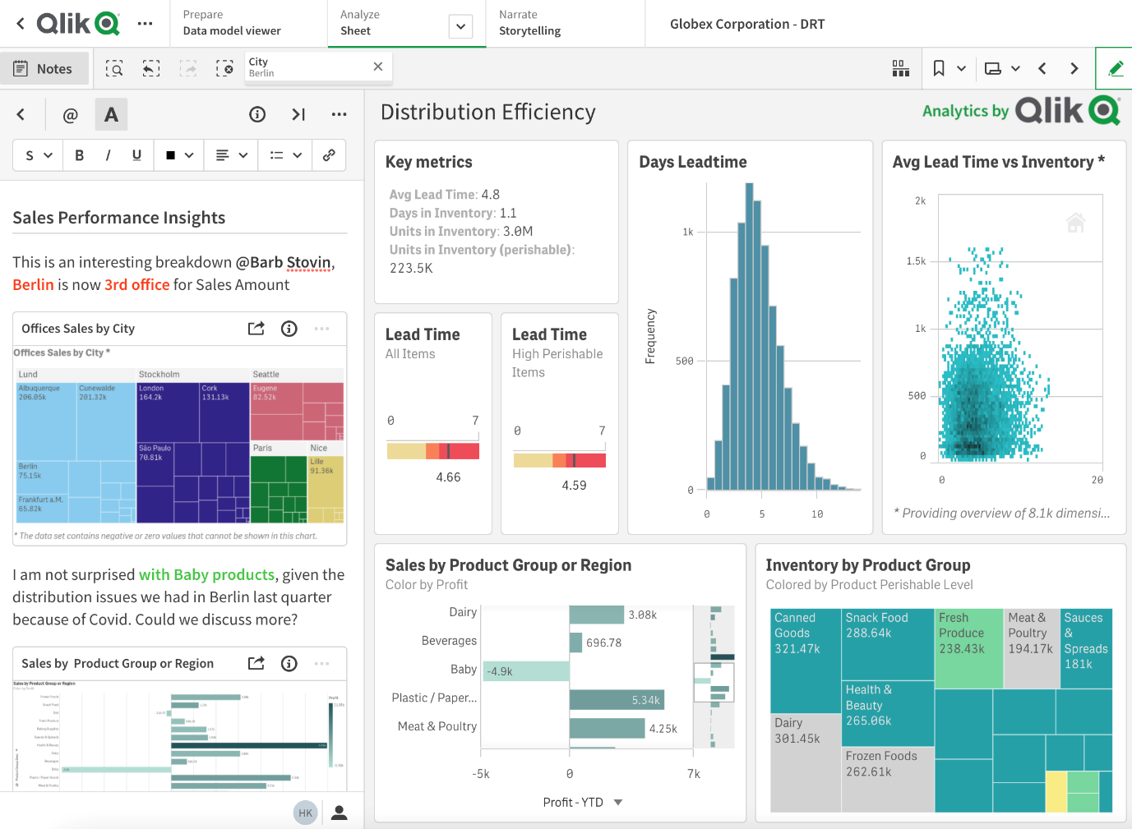Image resolution: width=1132 pixels, height=829 pixels.
Task: Select the Snack Food treemap tile
Action: pyautogui.click(x=888, y=644)
